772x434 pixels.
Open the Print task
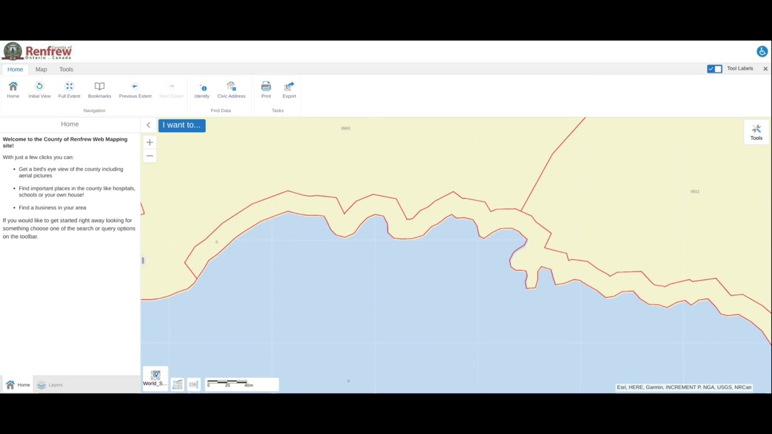click(x=266, y=90)
